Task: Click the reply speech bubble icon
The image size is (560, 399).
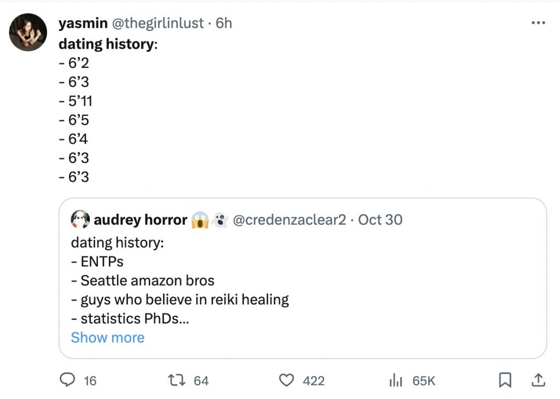Action: tap(67, 380)
